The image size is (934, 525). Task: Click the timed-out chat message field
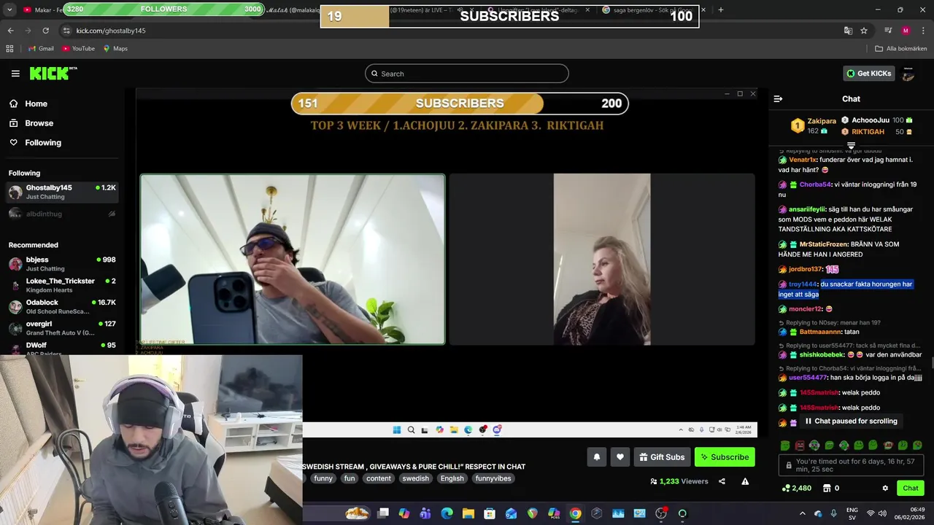click(851, 466)
